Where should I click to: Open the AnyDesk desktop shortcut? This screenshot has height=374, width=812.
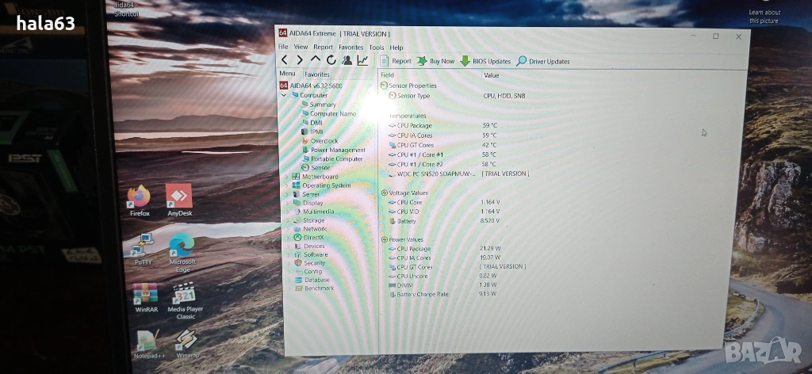tap(179, 198)
